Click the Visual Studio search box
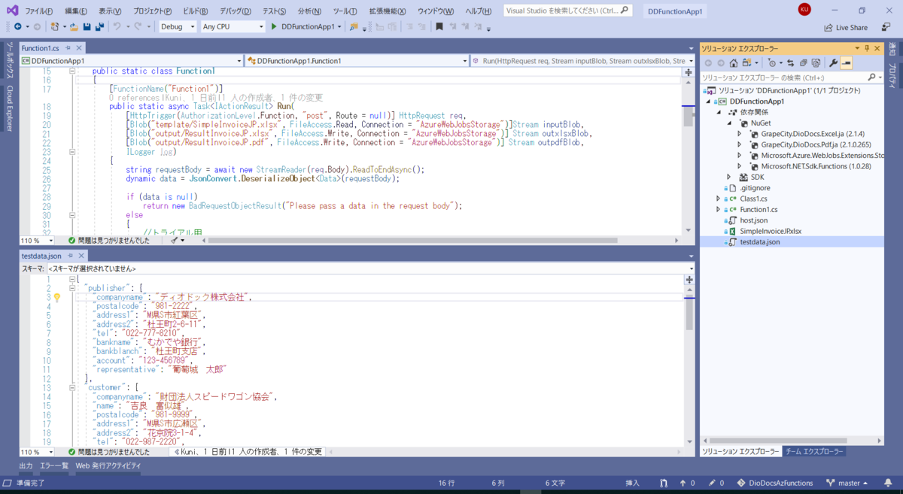This screenshot has width=903, height=494. [567, 11]
